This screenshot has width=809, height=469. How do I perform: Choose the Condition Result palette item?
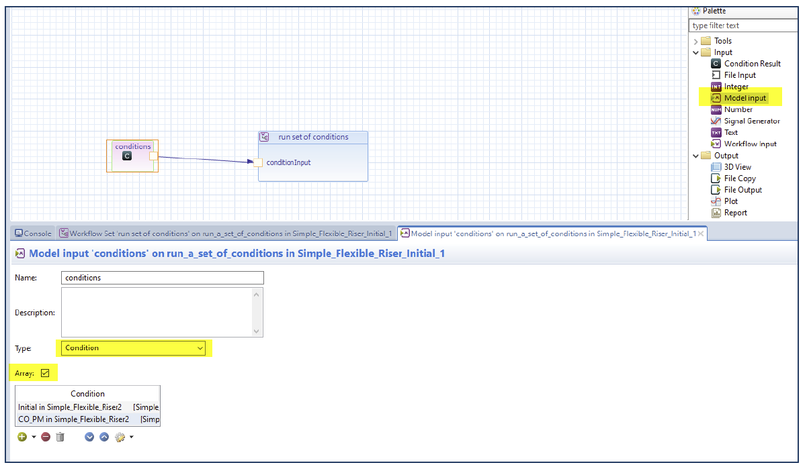coord(752,64)
